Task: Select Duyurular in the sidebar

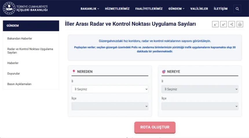Action: click(14, 74)
